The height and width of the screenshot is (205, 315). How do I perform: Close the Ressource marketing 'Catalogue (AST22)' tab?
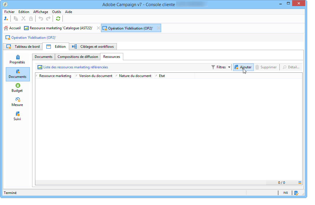(x=98, y=28)
